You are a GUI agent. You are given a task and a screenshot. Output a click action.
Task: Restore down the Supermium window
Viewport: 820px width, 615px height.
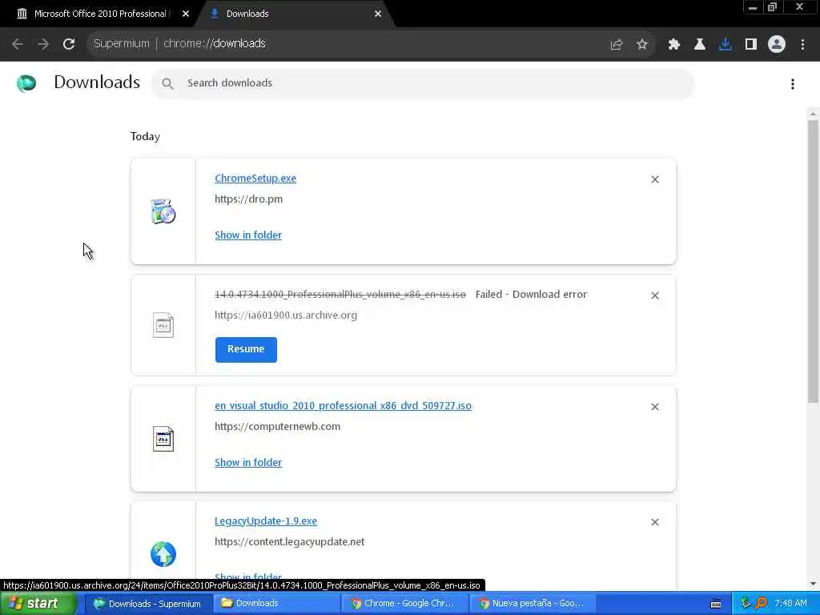(x=773, y=7)
